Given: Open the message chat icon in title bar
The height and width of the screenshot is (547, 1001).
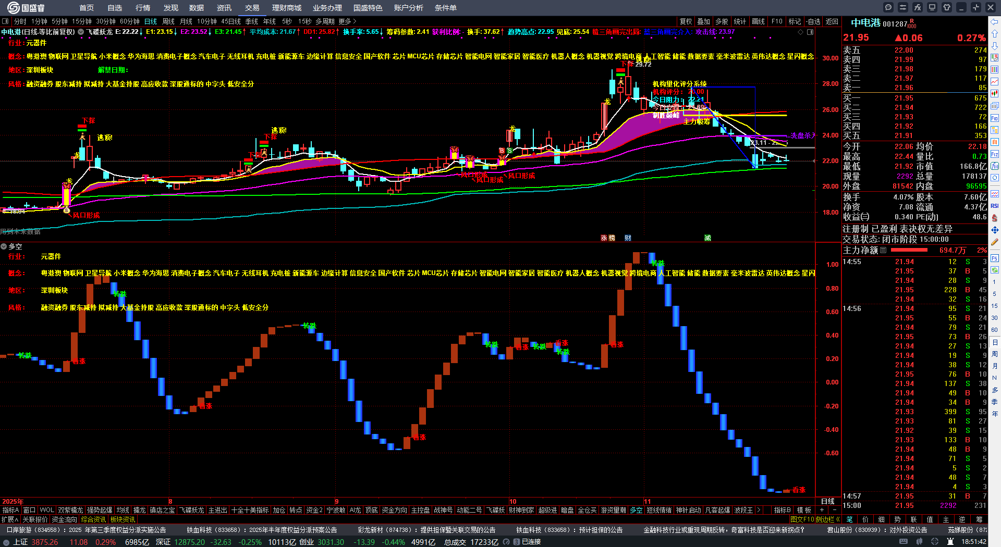Looking at the screenshot, I should (x=888, y=7).
